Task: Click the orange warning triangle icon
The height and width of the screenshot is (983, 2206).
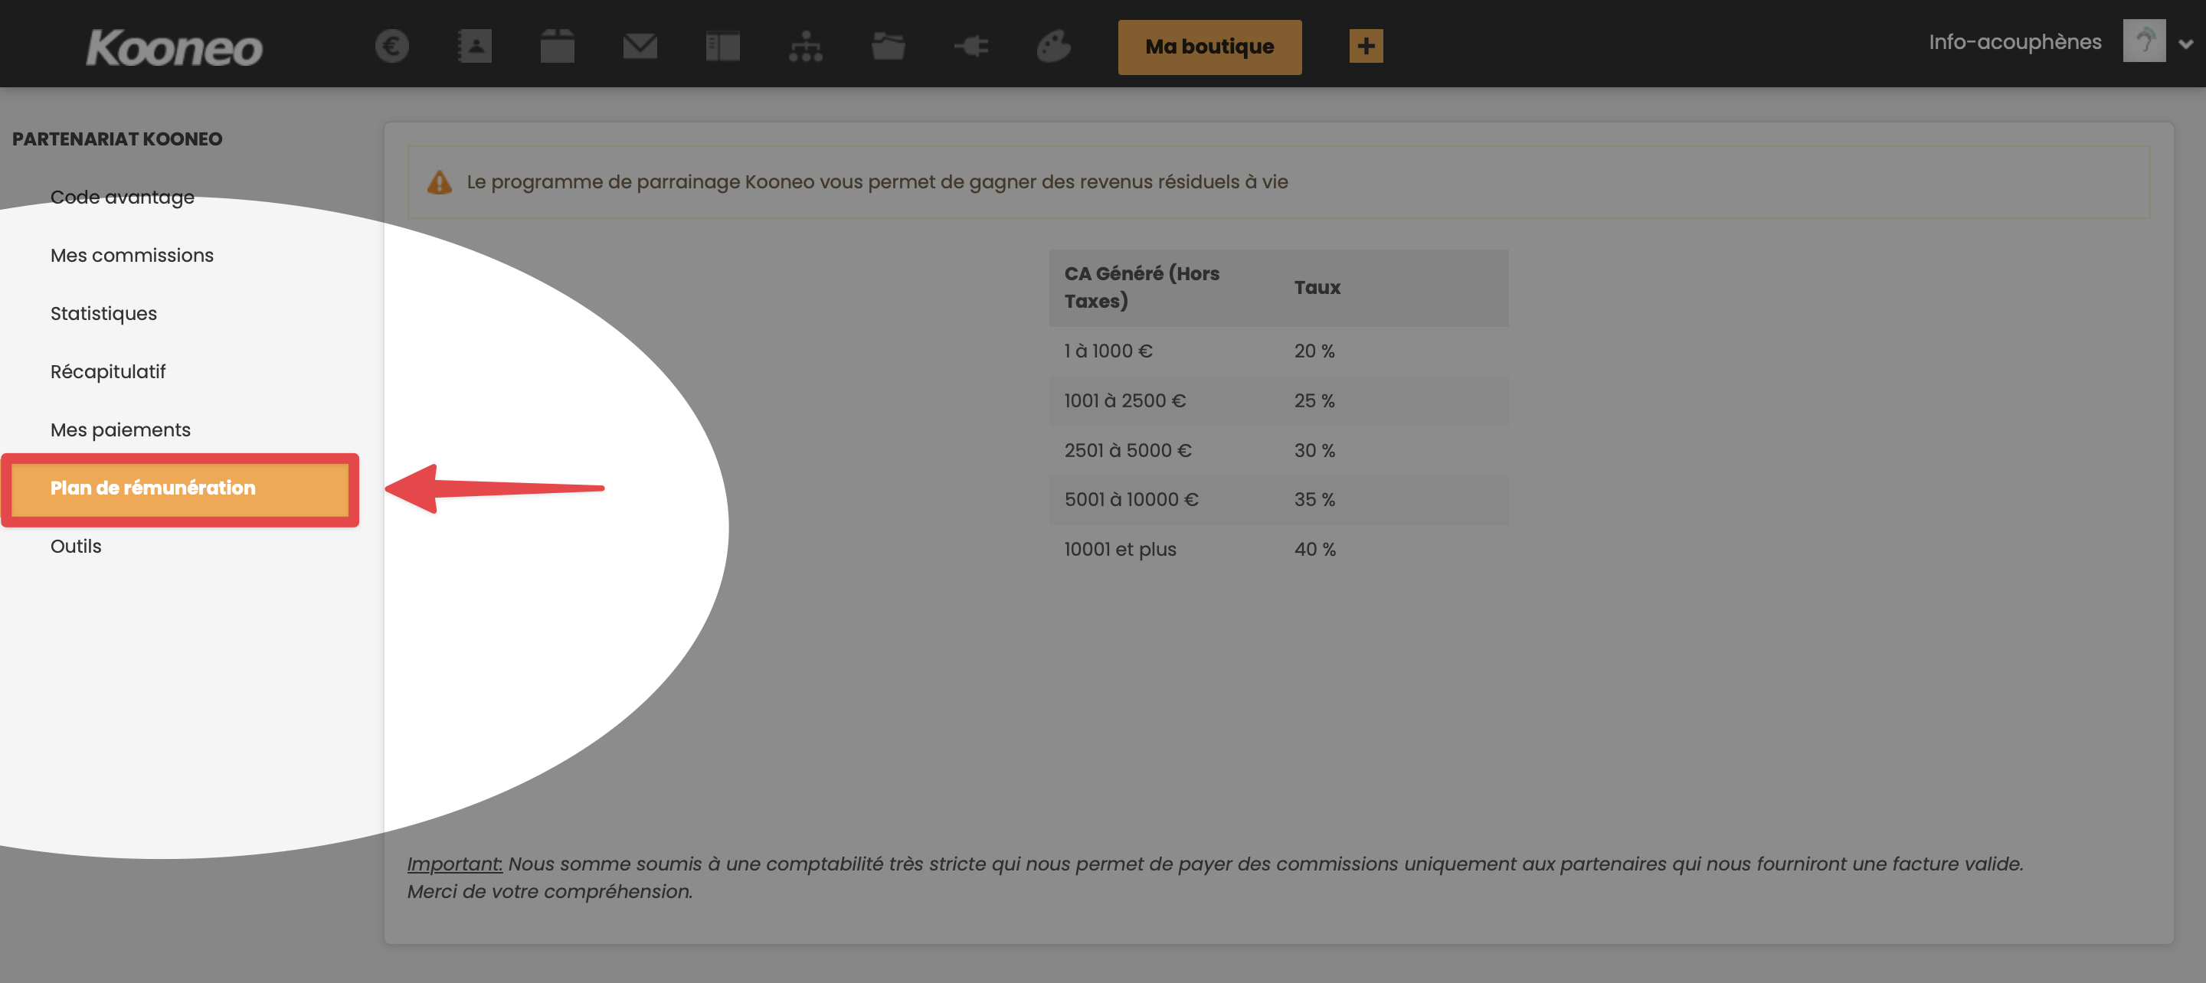Action: coord(440,181)
